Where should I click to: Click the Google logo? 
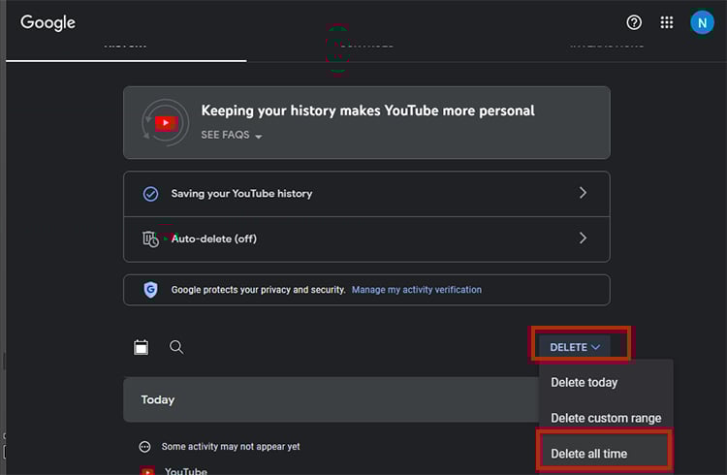47,22
